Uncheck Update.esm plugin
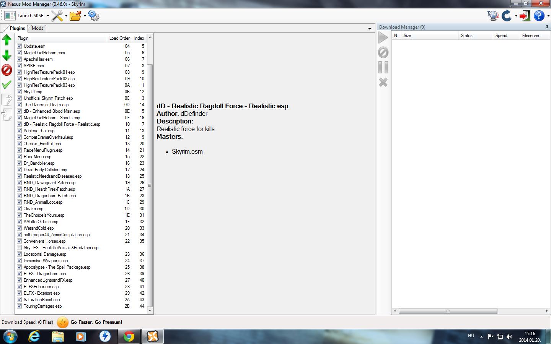Image resolution: width=551 pixels, height=344 pixels. point(20,46)
